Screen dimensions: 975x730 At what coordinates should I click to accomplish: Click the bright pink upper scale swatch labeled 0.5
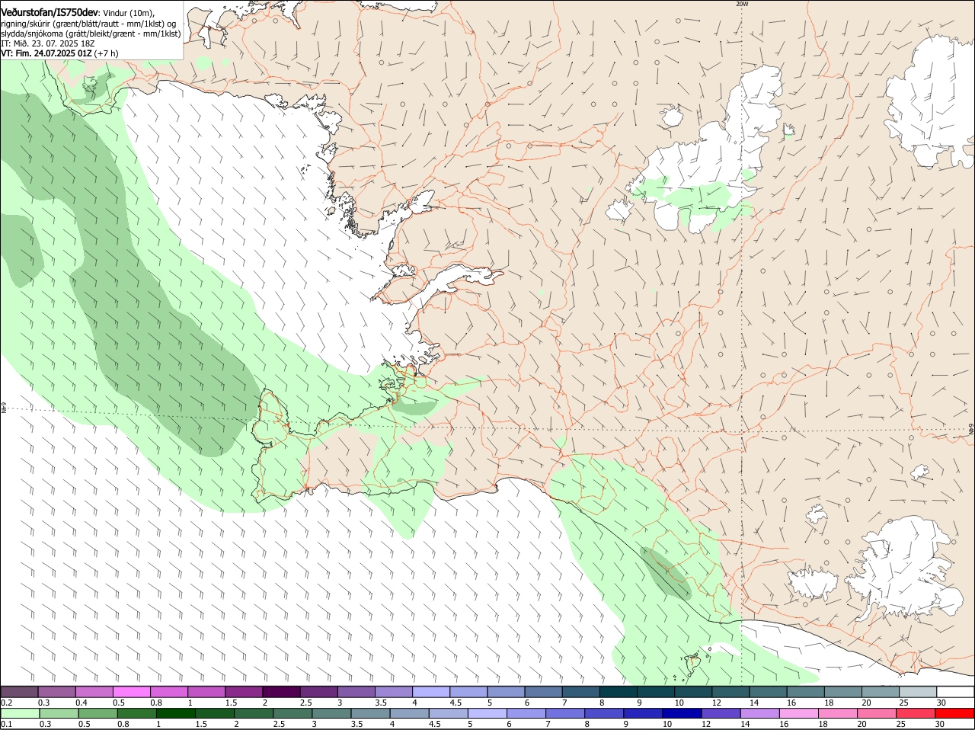(132, 692)
